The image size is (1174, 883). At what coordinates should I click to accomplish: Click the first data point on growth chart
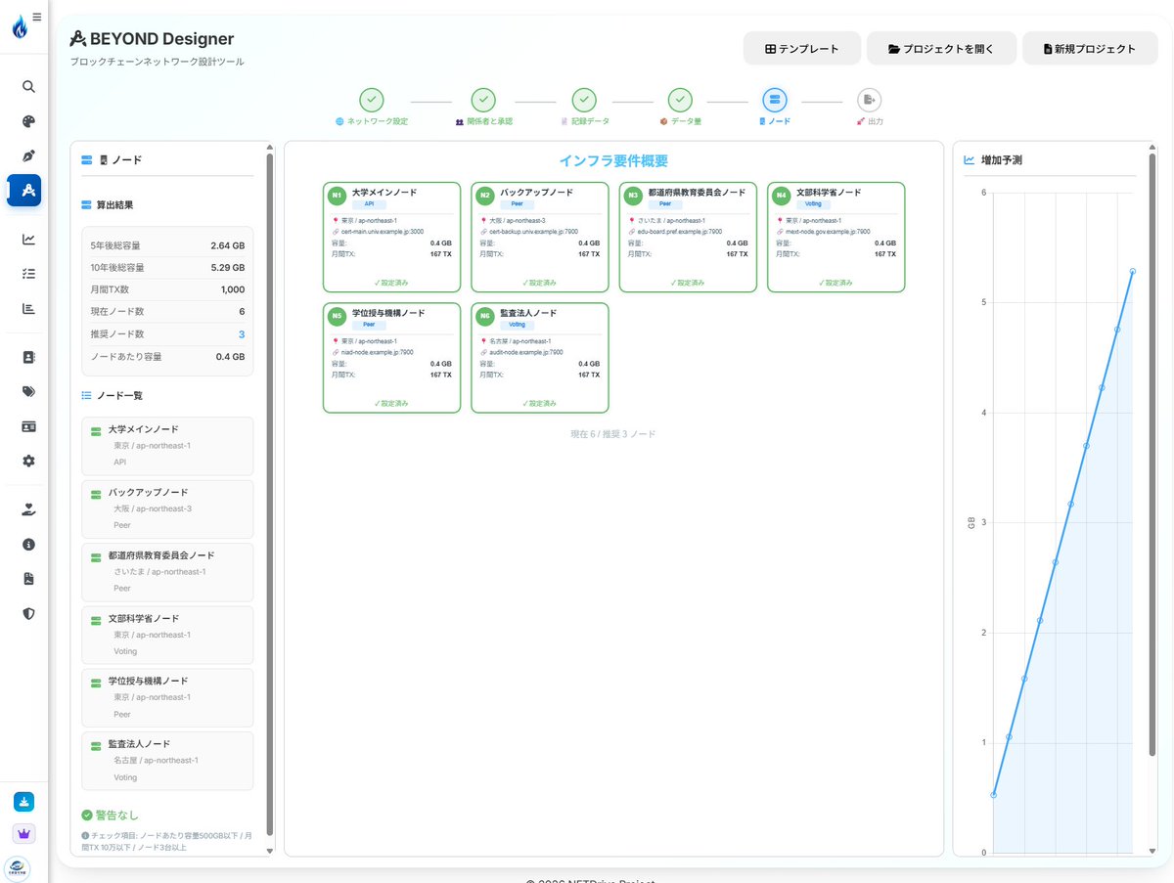pyautogui.click(x=994, y=795)
